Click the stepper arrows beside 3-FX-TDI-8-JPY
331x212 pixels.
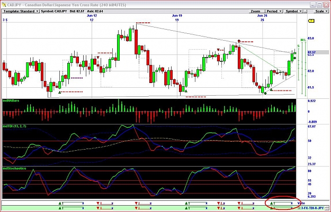(x=326, y=208)
